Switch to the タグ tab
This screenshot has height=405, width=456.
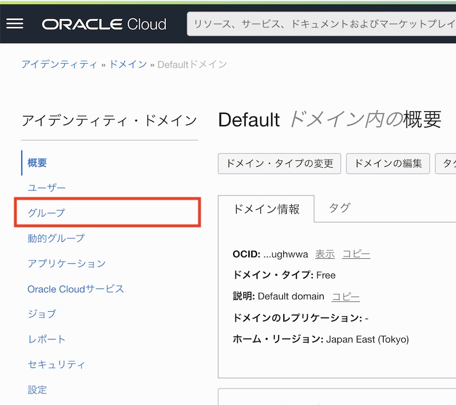(339, 208)
